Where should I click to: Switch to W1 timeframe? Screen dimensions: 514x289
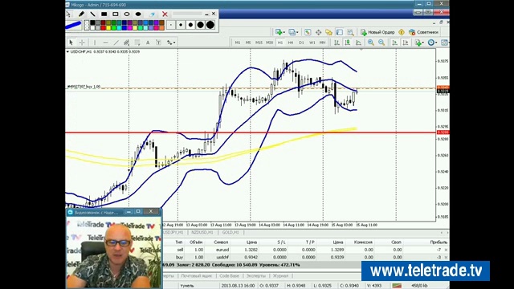(312, 43)
